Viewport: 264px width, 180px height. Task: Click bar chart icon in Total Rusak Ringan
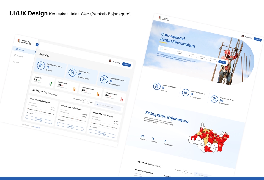click(x=98, y=94)
